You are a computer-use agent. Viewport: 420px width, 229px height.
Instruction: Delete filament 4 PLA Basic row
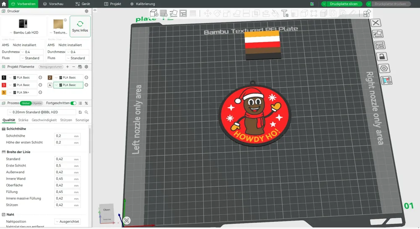point(86,85)
